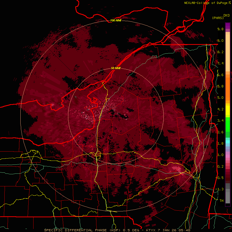
Task: Click the 6.6 value on the color scale
Action: click(220, 75)
